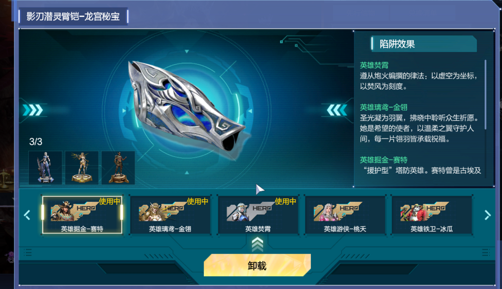Select the silver armored hero statue thumbnail
The height and width of the screenshot is (289, 502).
[x=45, y=168]
